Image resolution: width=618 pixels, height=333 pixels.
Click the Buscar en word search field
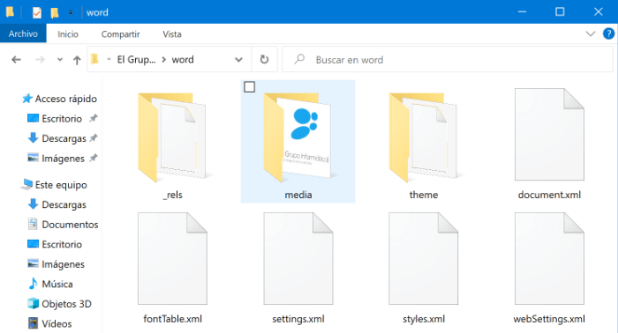[448, 59]
